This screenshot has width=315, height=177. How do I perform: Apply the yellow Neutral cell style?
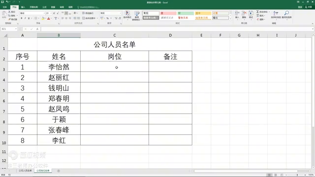pos(203,13)
